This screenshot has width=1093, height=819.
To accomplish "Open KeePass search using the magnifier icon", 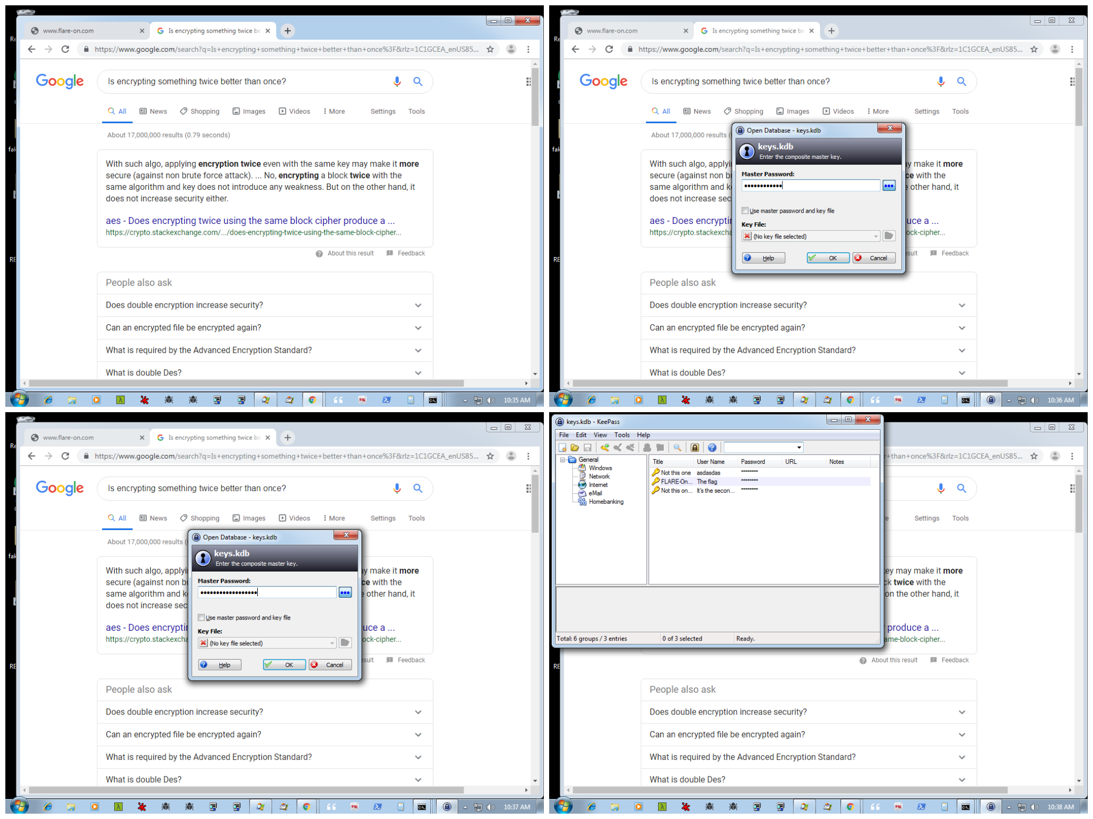I will pos(677,447).
